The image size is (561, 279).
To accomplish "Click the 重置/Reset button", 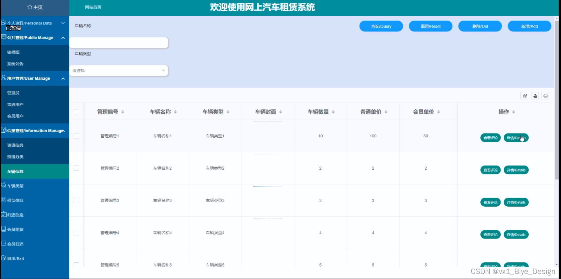I will pyautogui.click(x=430, y=26).
